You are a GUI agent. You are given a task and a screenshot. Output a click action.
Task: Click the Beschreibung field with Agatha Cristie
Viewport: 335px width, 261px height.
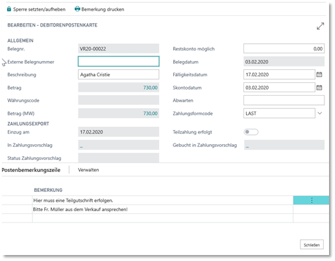click(119, 74)
